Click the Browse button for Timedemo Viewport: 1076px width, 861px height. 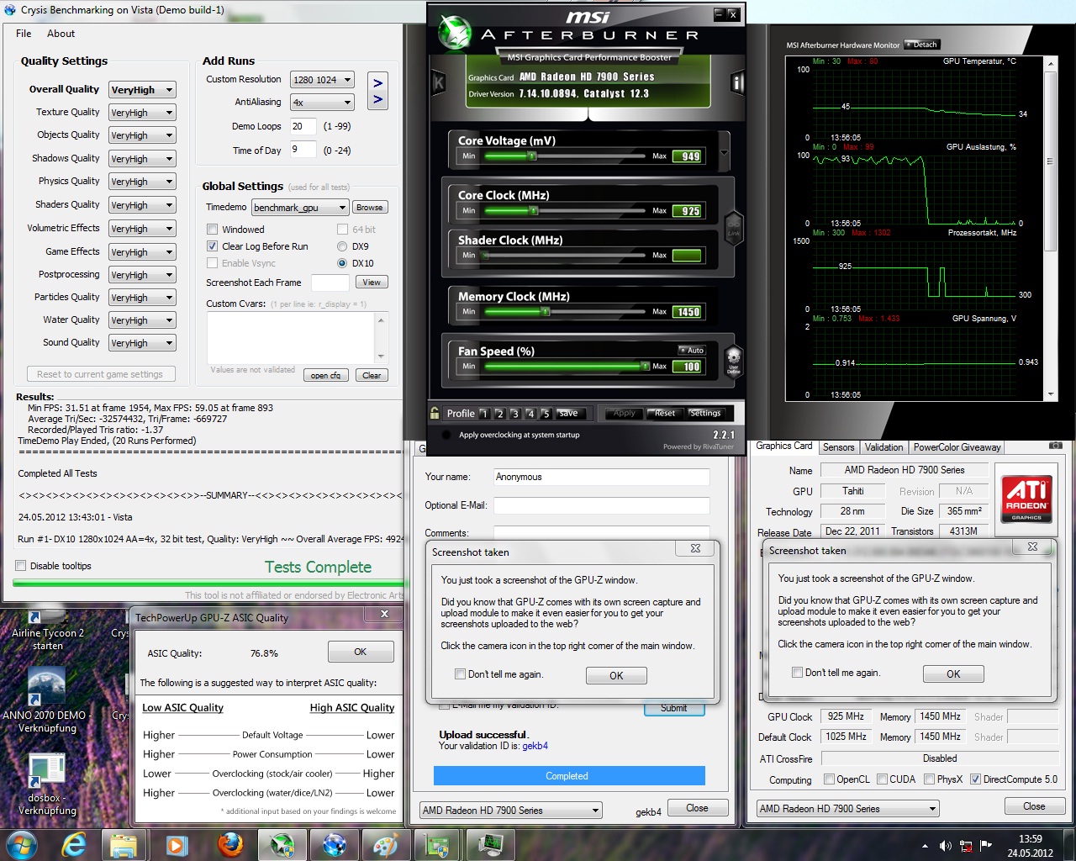[x=369, y=208]
